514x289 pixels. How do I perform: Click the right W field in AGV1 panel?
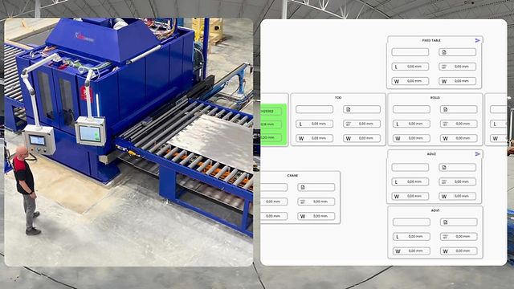(459, 251)
